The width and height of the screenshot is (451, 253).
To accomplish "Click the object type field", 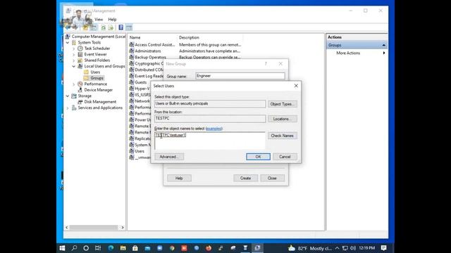I will pos(210,104).
